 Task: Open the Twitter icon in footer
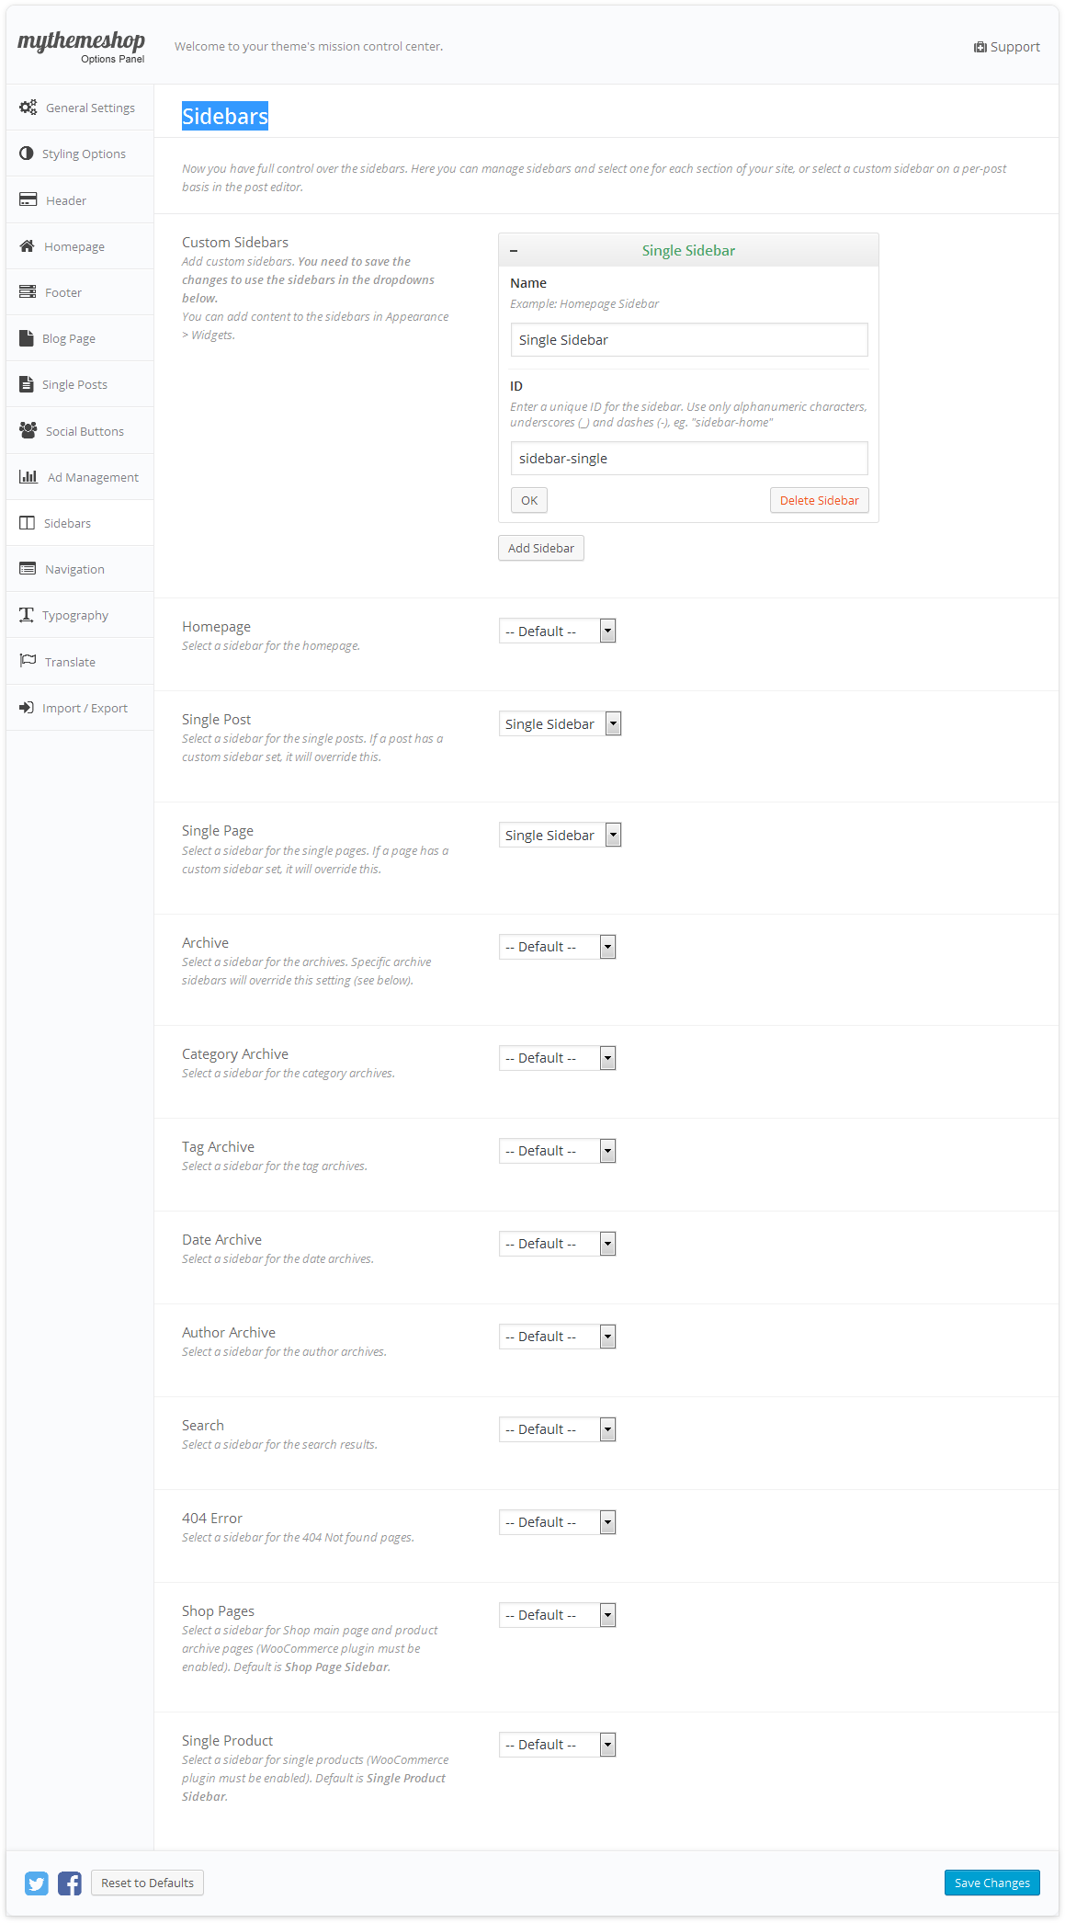pos(37,1883)
